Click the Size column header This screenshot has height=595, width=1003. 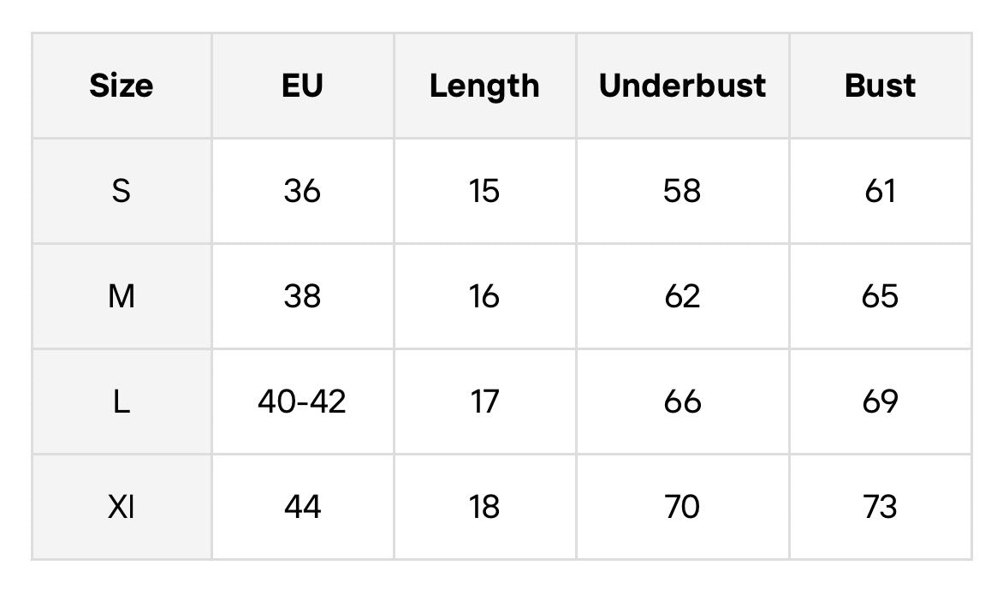tap(122, 86)
